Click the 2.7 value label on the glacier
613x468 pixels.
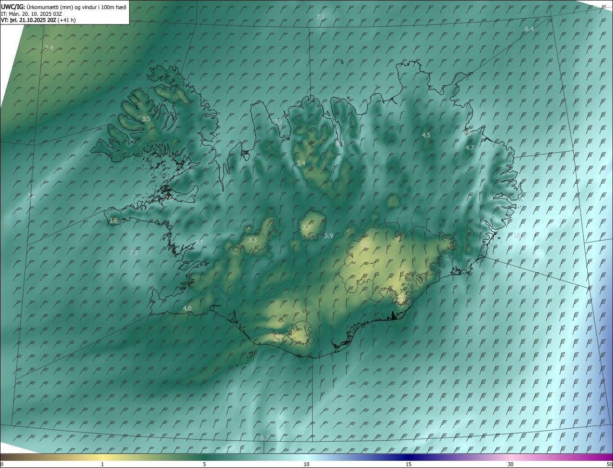(x=306, y=227)
